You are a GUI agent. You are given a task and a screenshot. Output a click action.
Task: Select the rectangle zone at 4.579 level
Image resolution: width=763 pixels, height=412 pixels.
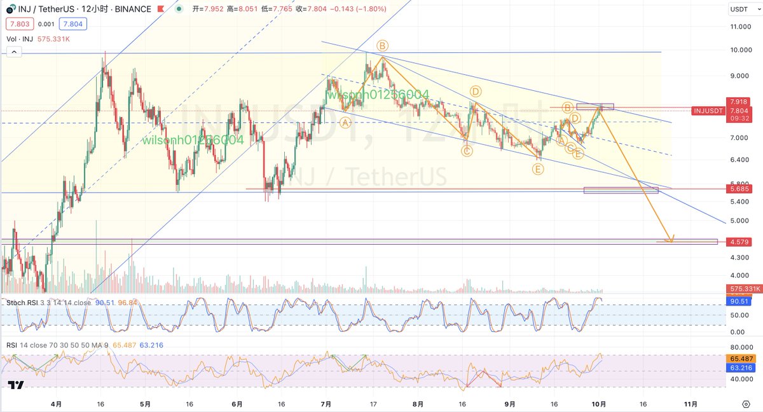pos(359,242)
